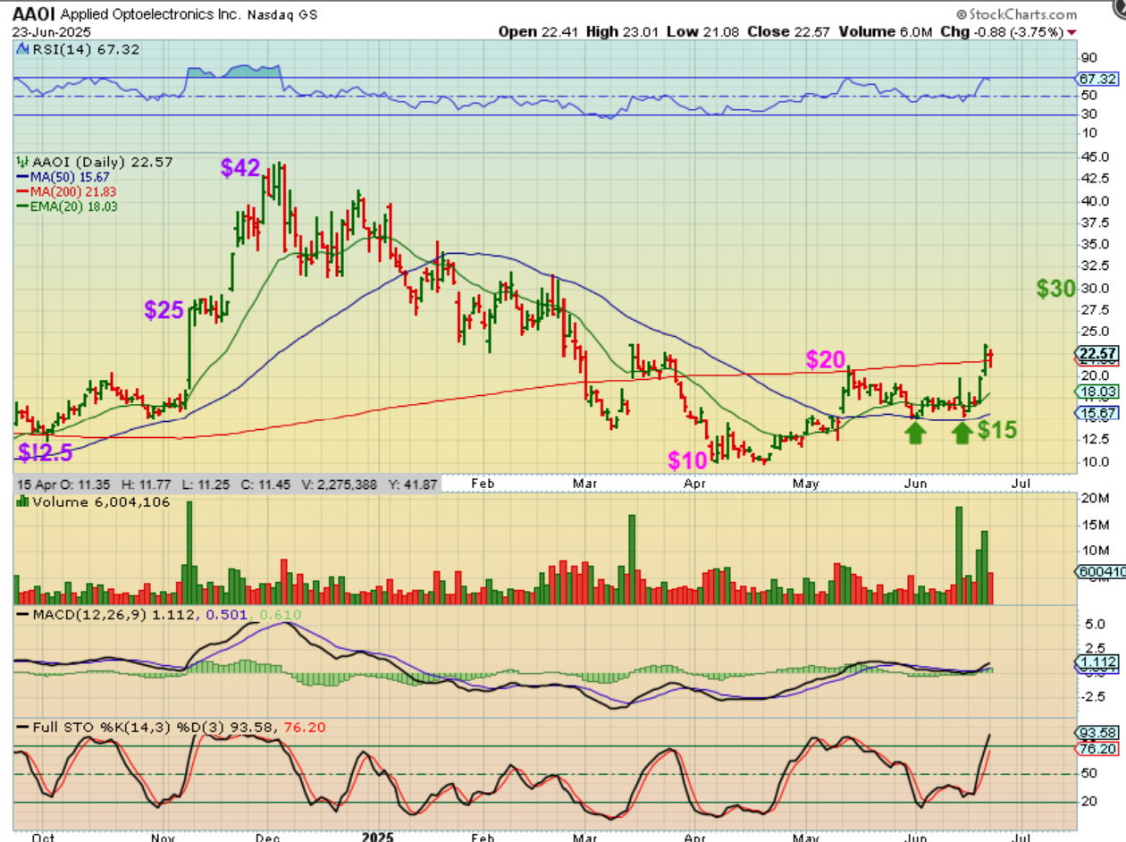Click the green $30 target annotation
Viewport: 1126px width, 842px height.
1055,289
